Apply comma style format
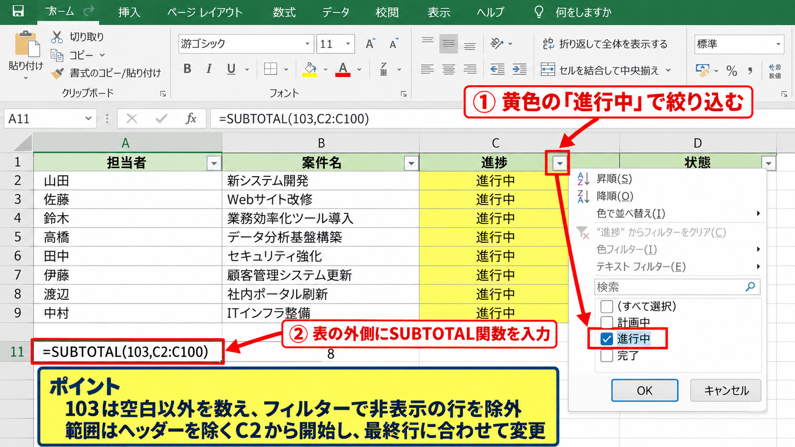This screenshot has width=795, height=447. pos(750,71)
